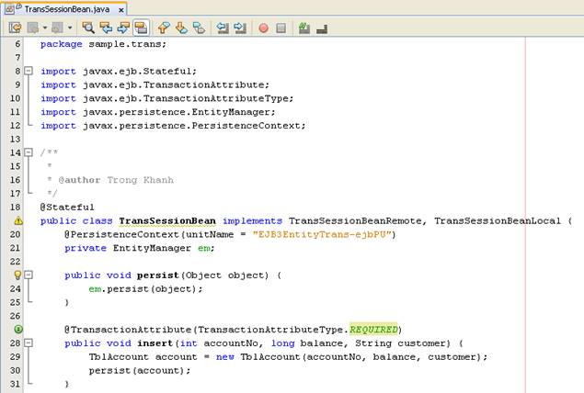584x393 pixels.
Task: Click the grayed Forward navigation icon
Action: tap(57, 28)
